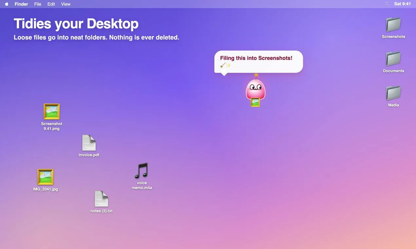
Task: Open the Edit menu
Action: coord(51,4)
